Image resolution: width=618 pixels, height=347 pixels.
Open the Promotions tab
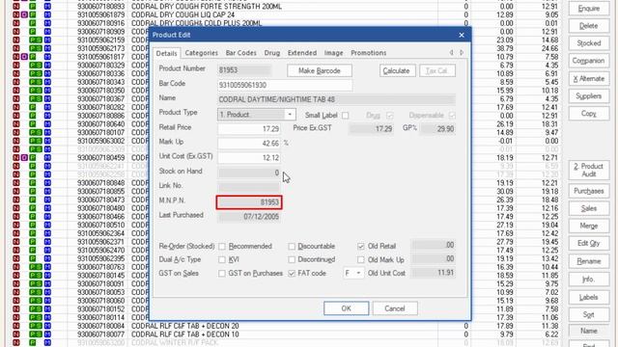[369, 53]
